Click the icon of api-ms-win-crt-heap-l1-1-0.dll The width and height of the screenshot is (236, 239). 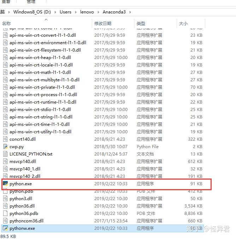tap(5, 58)
